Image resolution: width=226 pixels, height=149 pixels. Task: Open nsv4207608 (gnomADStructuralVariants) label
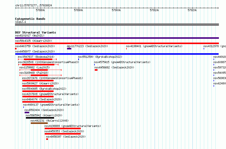[50, 94]
